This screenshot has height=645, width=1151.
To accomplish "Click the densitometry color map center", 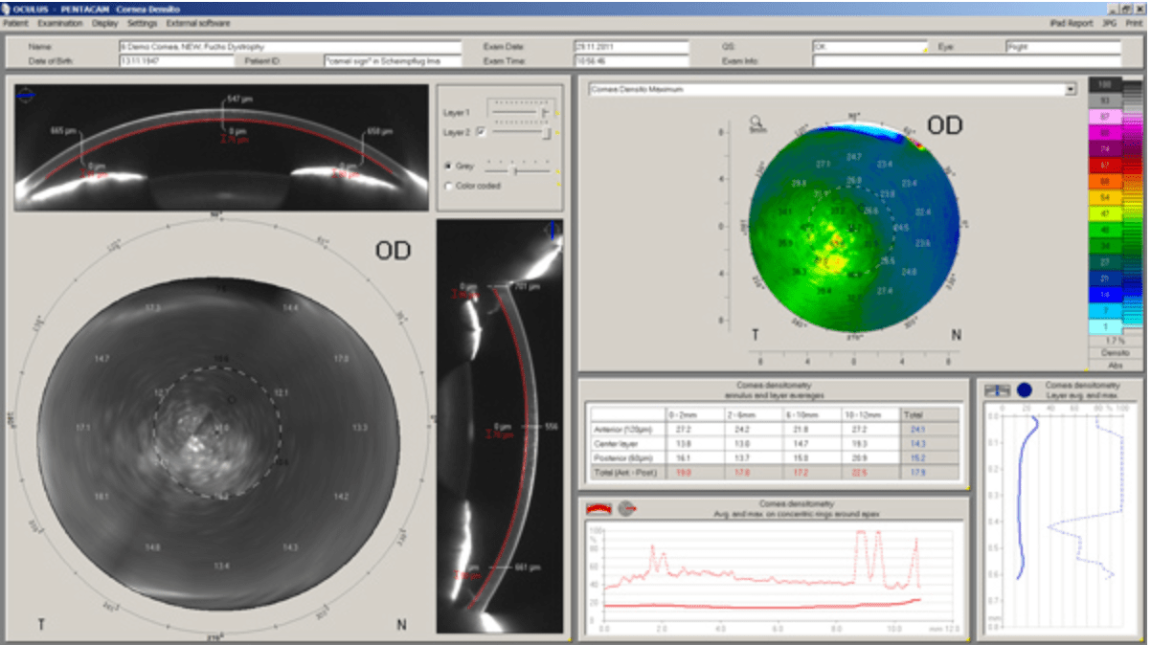I will click(x=854, y=227).
